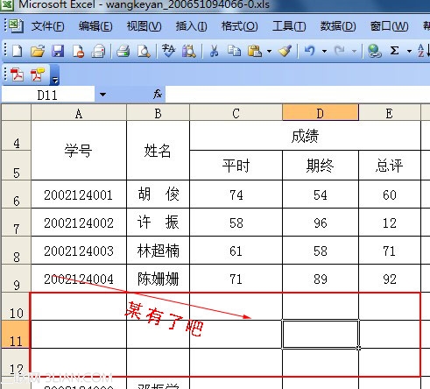Click the Name Box showing D11

[x=48, y=95]
